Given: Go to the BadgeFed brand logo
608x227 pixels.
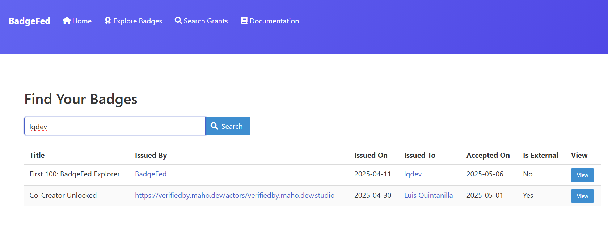Looking at the screenshot, I should pos(29,21).
